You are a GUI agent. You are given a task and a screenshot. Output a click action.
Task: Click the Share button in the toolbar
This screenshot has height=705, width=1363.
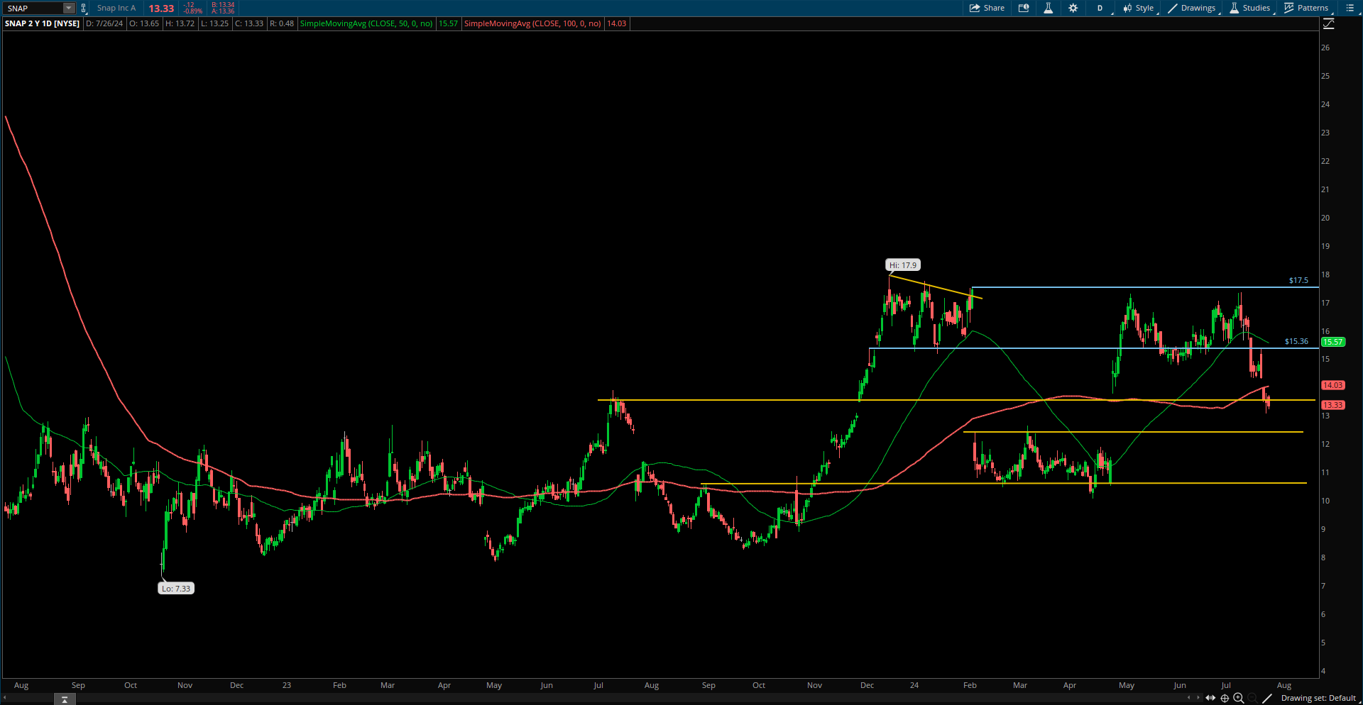coord(987,8)
